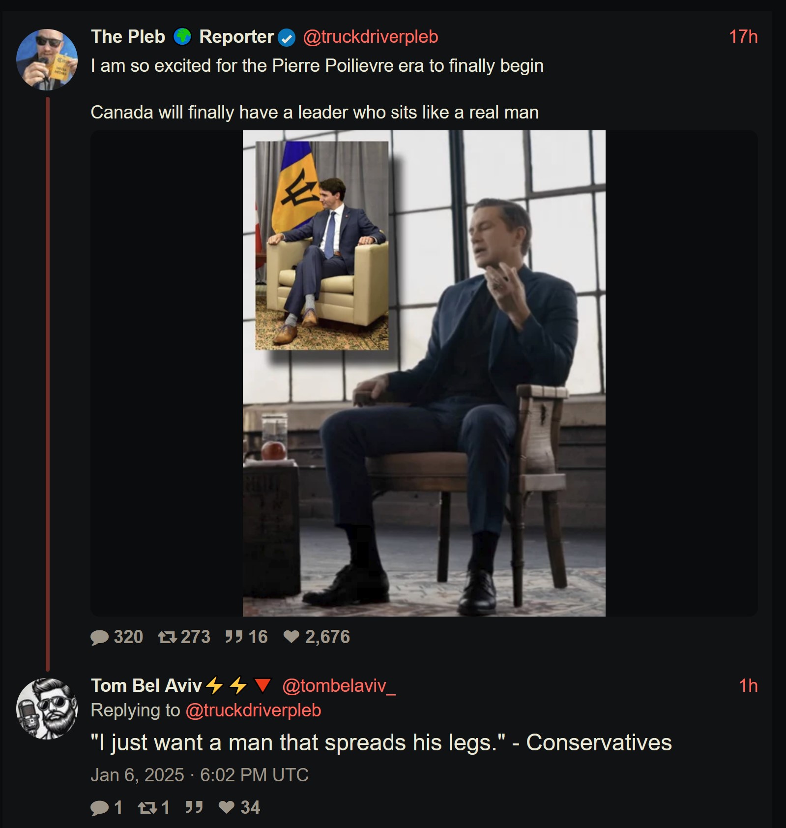
Task: Click quote icon on Tom Bel Aviv reply
Action: click(x=194, y=807)
